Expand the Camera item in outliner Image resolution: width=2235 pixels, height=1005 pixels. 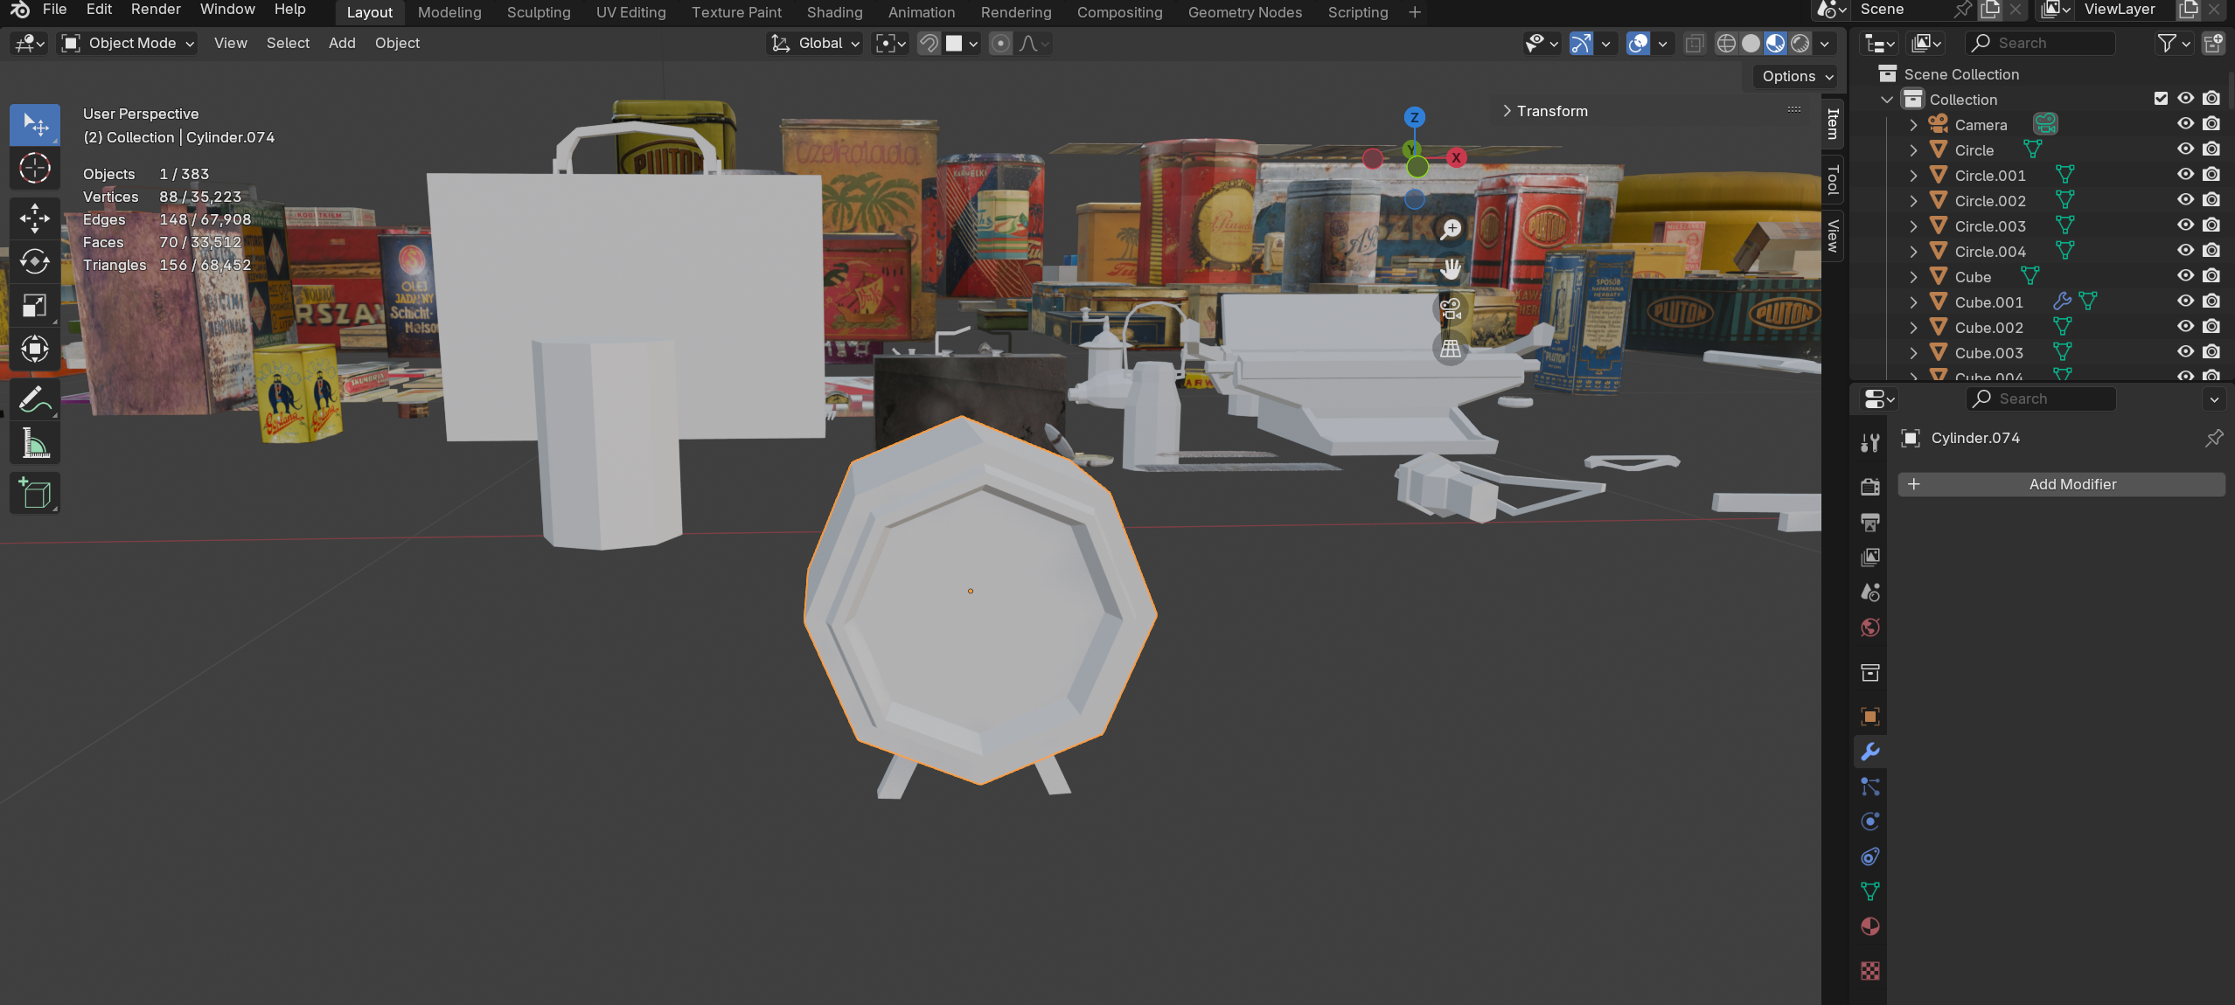coord(1913,125)
